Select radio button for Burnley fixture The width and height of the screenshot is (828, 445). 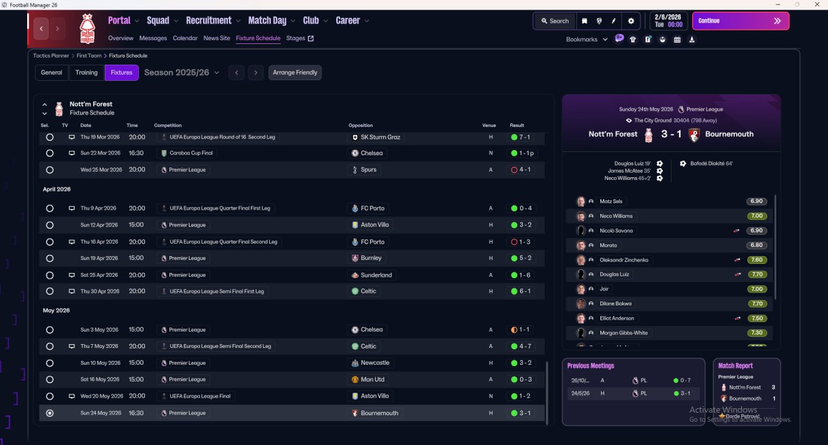pos(50,258)
